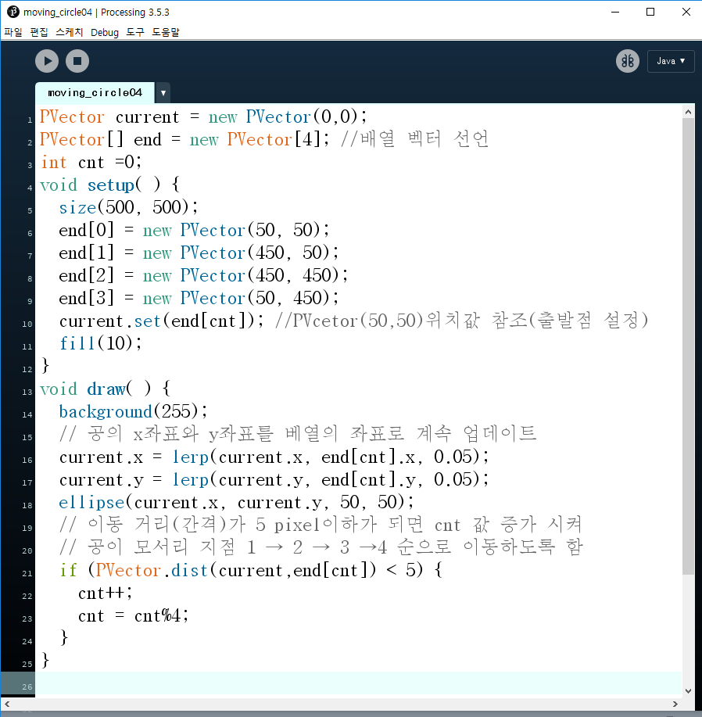This screenshot has height=717, width=702.
Task: Click line number 21 in the gutter
Action: [27, 573]
